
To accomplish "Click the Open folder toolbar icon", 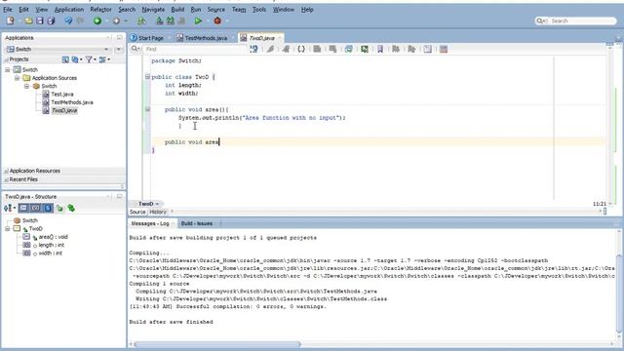I will (28, 20).
